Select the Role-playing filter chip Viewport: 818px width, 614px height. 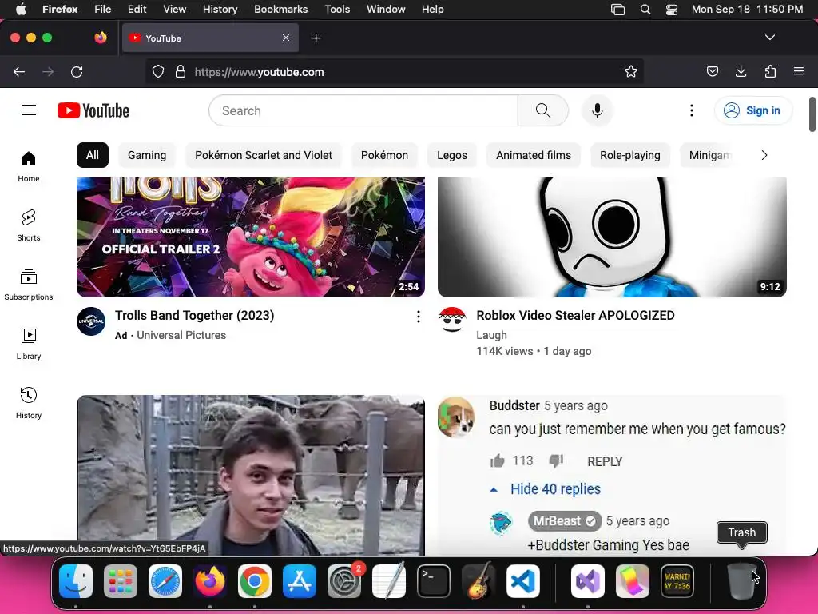(x=629, y=155)
